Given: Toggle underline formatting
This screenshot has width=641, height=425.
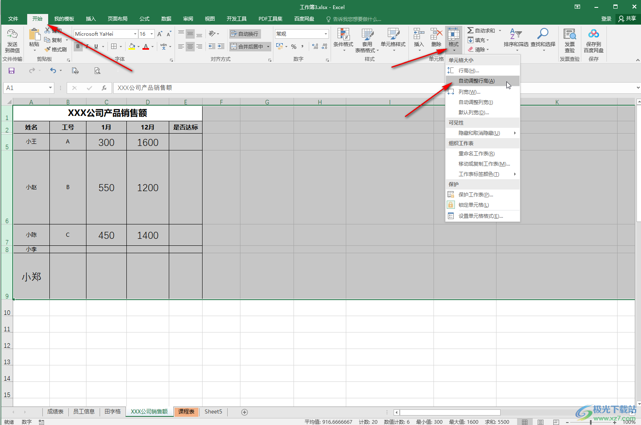Looking at the screenshot, I should 96,46.
